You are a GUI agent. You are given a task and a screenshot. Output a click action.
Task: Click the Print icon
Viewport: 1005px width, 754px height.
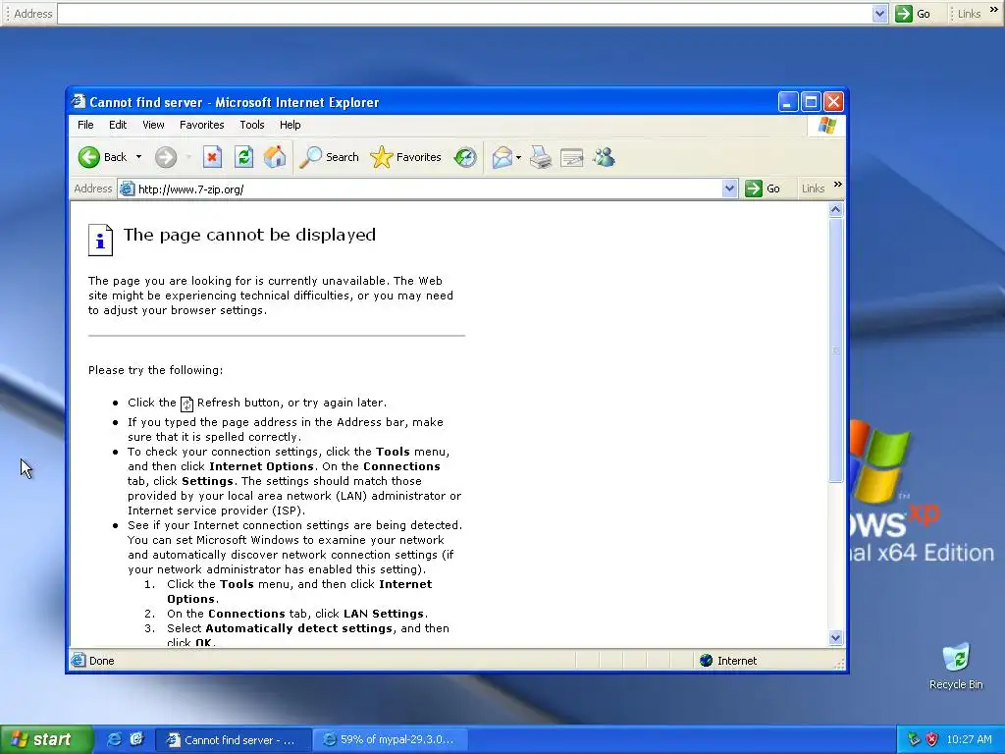541,157
